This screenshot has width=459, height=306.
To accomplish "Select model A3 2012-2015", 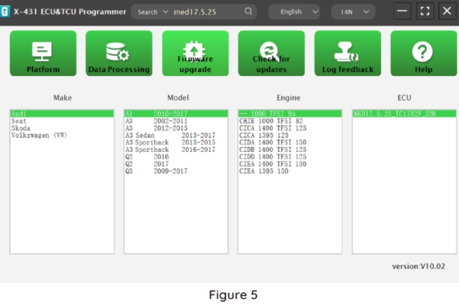I will (x=176, y=128).
